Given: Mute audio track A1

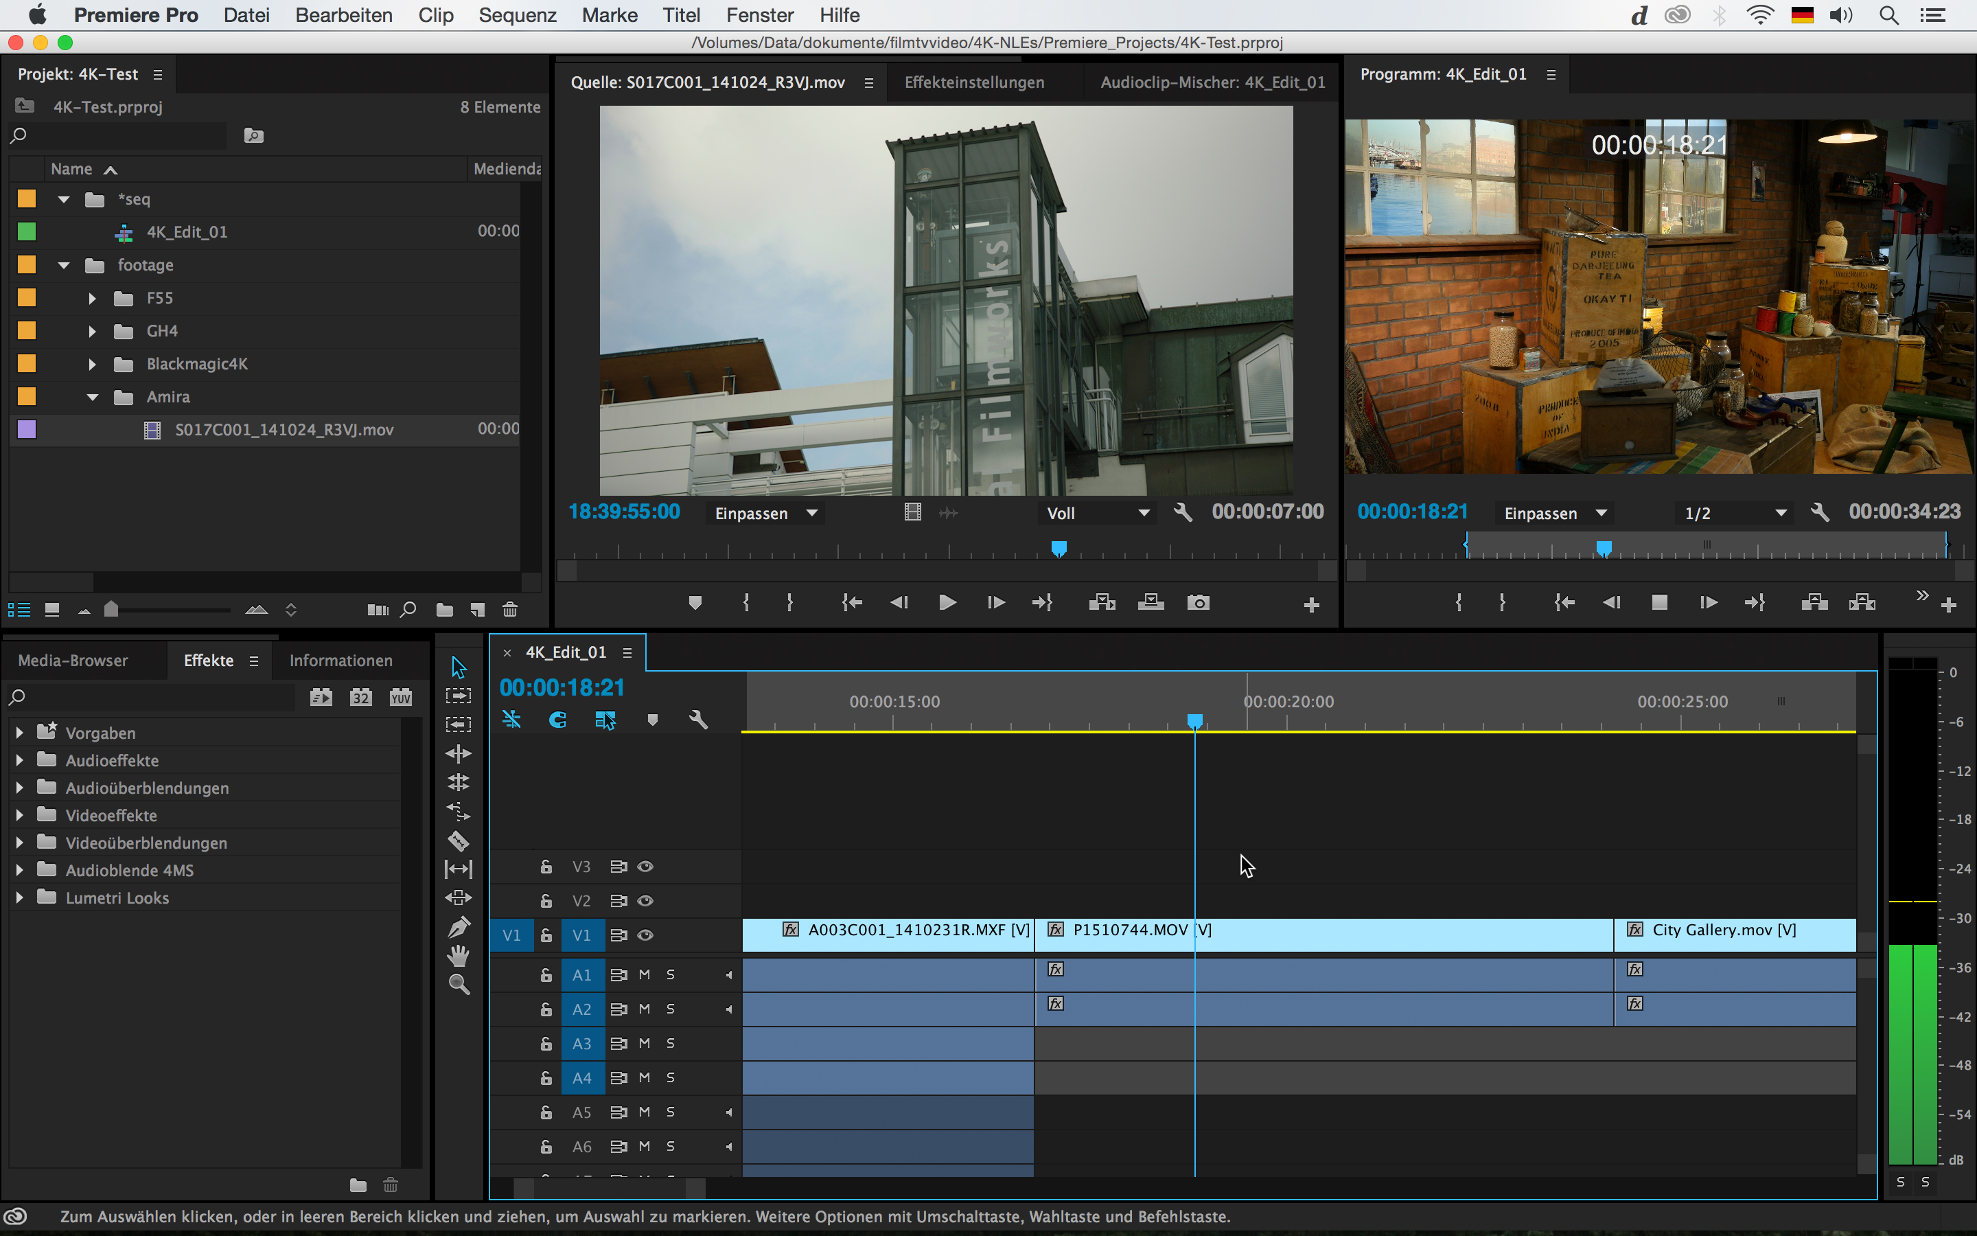Looking at the screenshot, I should (645, 974).
